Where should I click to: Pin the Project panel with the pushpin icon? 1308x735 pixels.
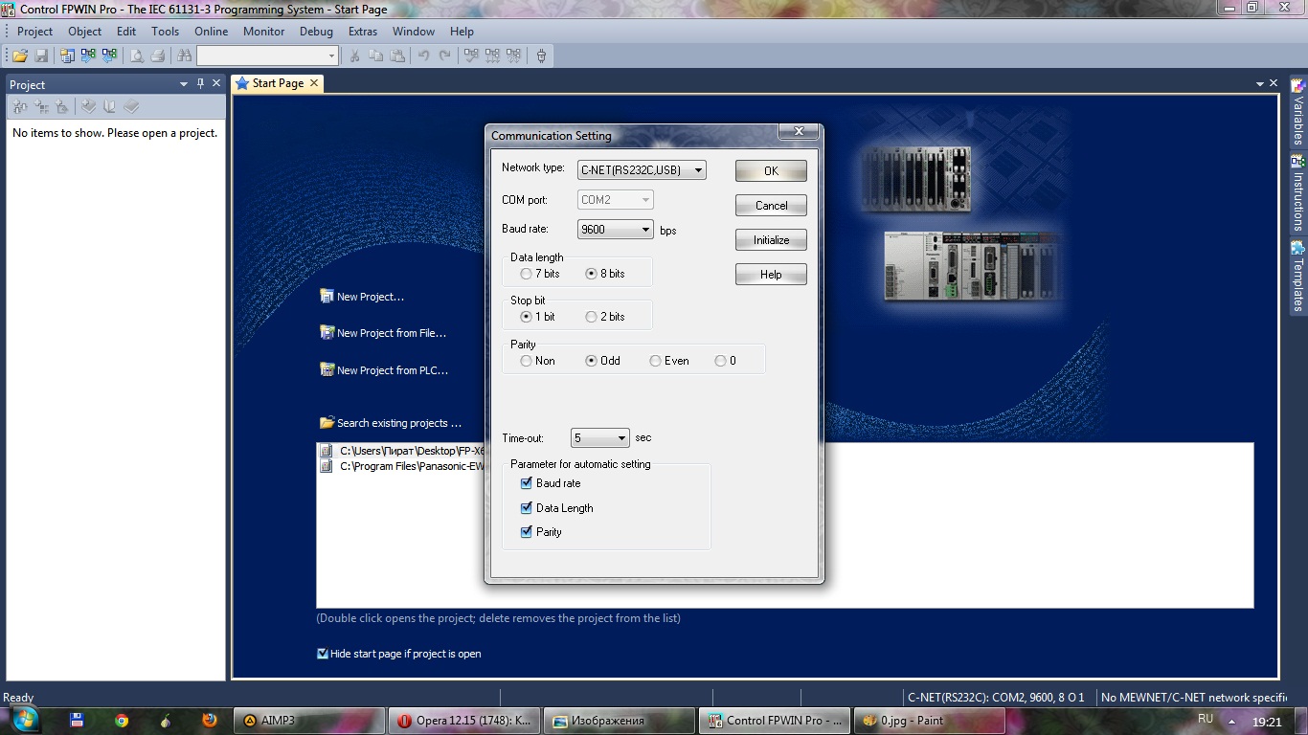(x=200, y=84)
